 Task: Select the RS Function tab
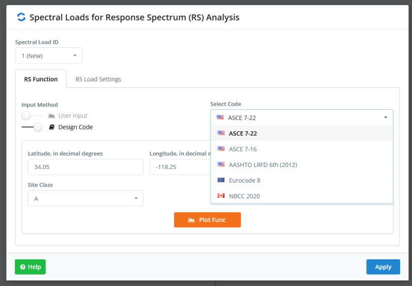41,79
